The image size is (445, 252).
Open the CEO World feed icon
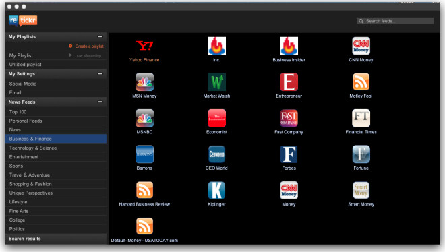pyautogui.click(x=216, y=154)
